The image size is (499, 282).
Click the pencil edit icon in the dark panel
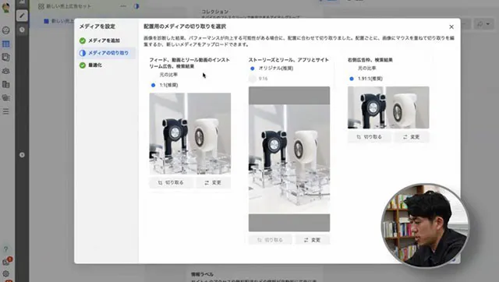click(x=22, y=16)
